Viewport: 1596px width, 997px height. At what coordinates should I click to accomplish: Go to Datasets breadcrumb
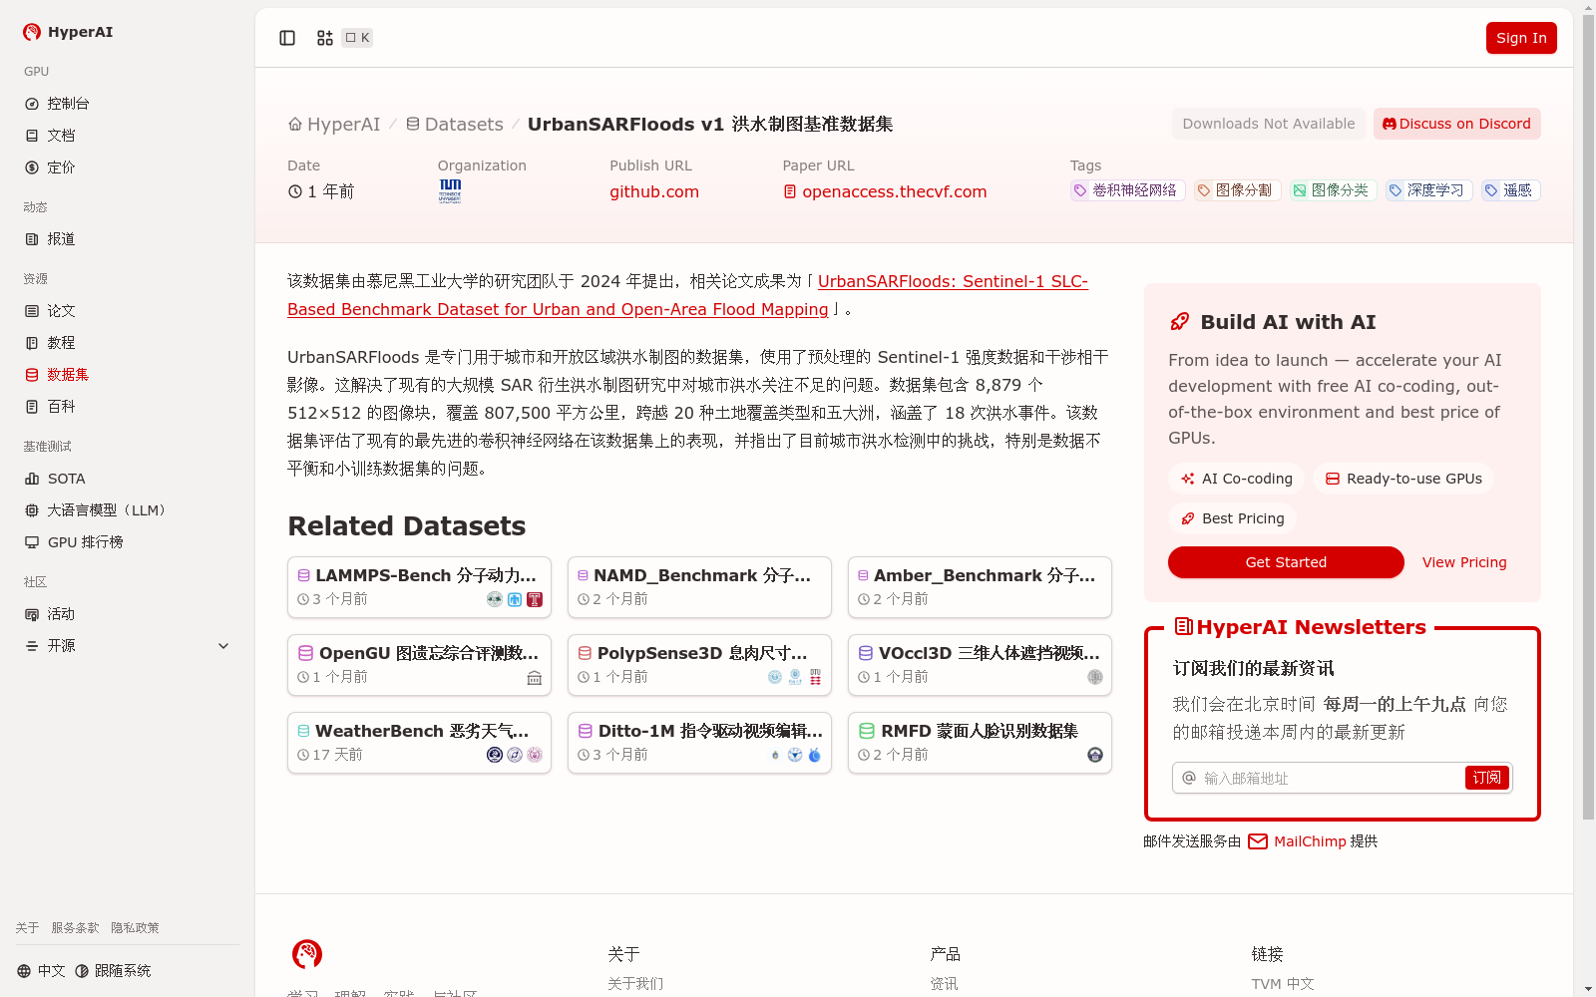click(x=454, y=125)
